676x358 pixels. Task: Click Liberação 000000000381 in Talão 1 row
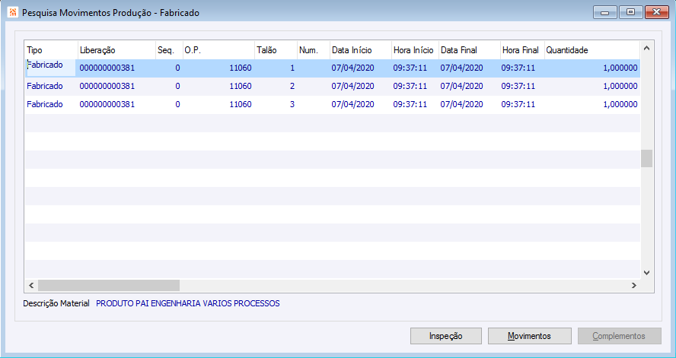(107, 68)
